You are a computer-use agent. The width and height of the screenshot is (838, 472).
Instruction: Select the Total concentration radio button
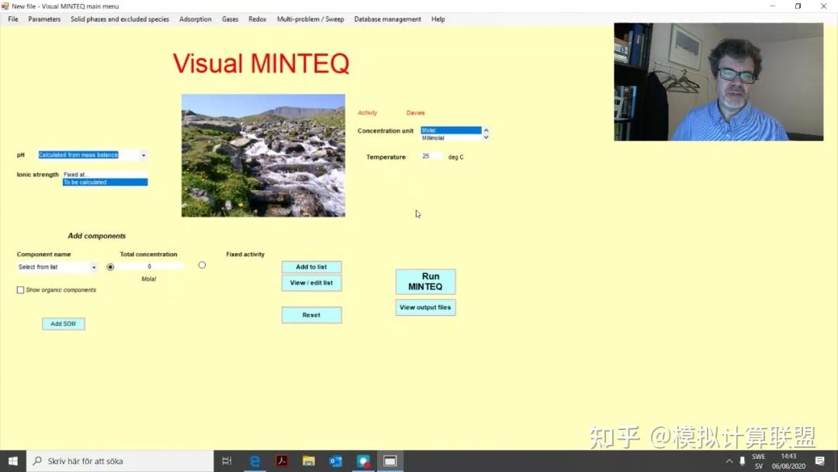(109, 265)
